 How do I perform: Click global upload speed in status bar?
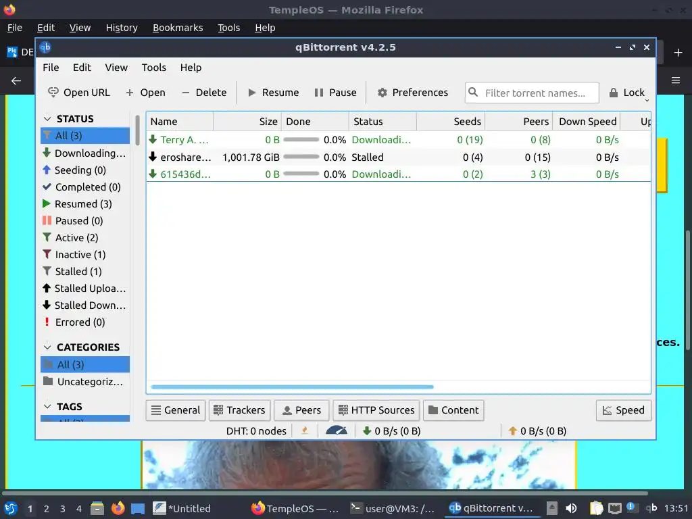point(537,431)
